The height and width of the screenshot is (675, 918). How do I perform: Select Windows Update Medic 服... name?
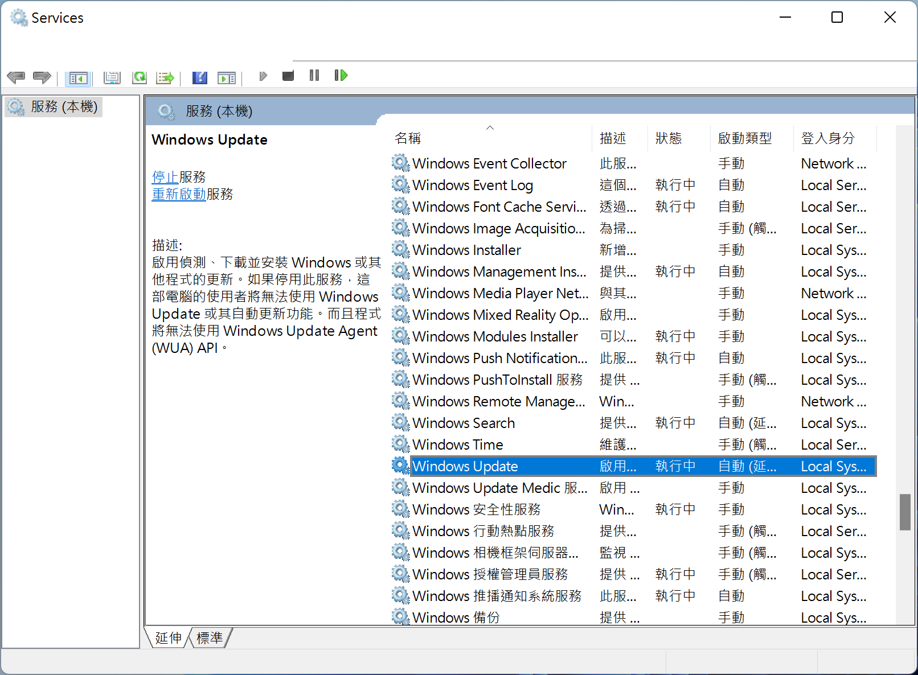point(500,488)
